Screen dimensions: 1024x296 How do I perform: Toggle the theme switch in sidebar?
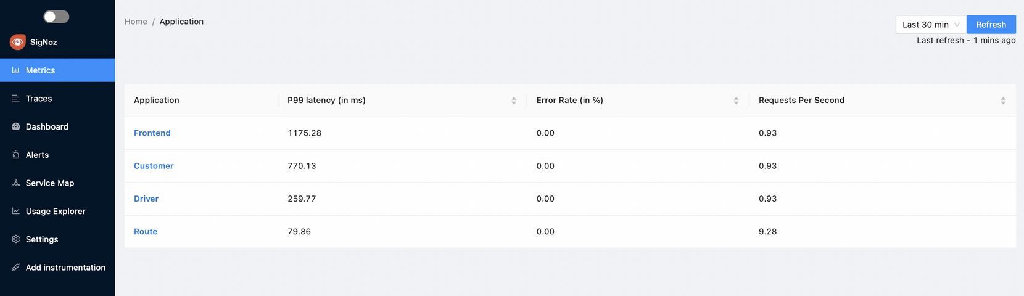click(56, 17)
